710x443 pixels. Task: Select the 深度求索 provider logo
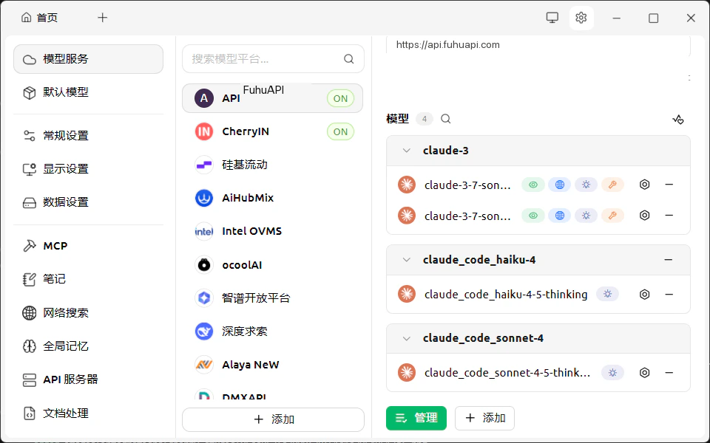(x=204, y=332)
